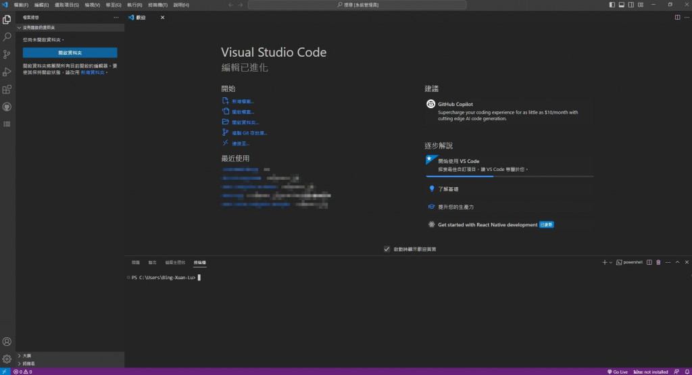692x375 pixels.
Task: Select the 終端機 panel tab
Action: coord(199,262)
